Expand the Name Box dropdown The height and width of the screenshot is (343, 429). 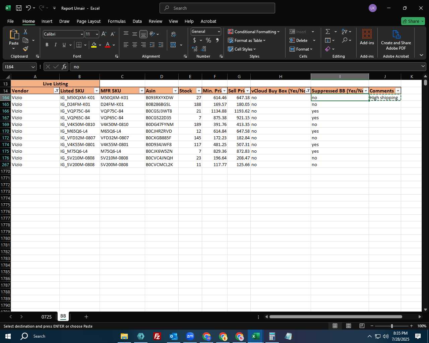[33, 67]
